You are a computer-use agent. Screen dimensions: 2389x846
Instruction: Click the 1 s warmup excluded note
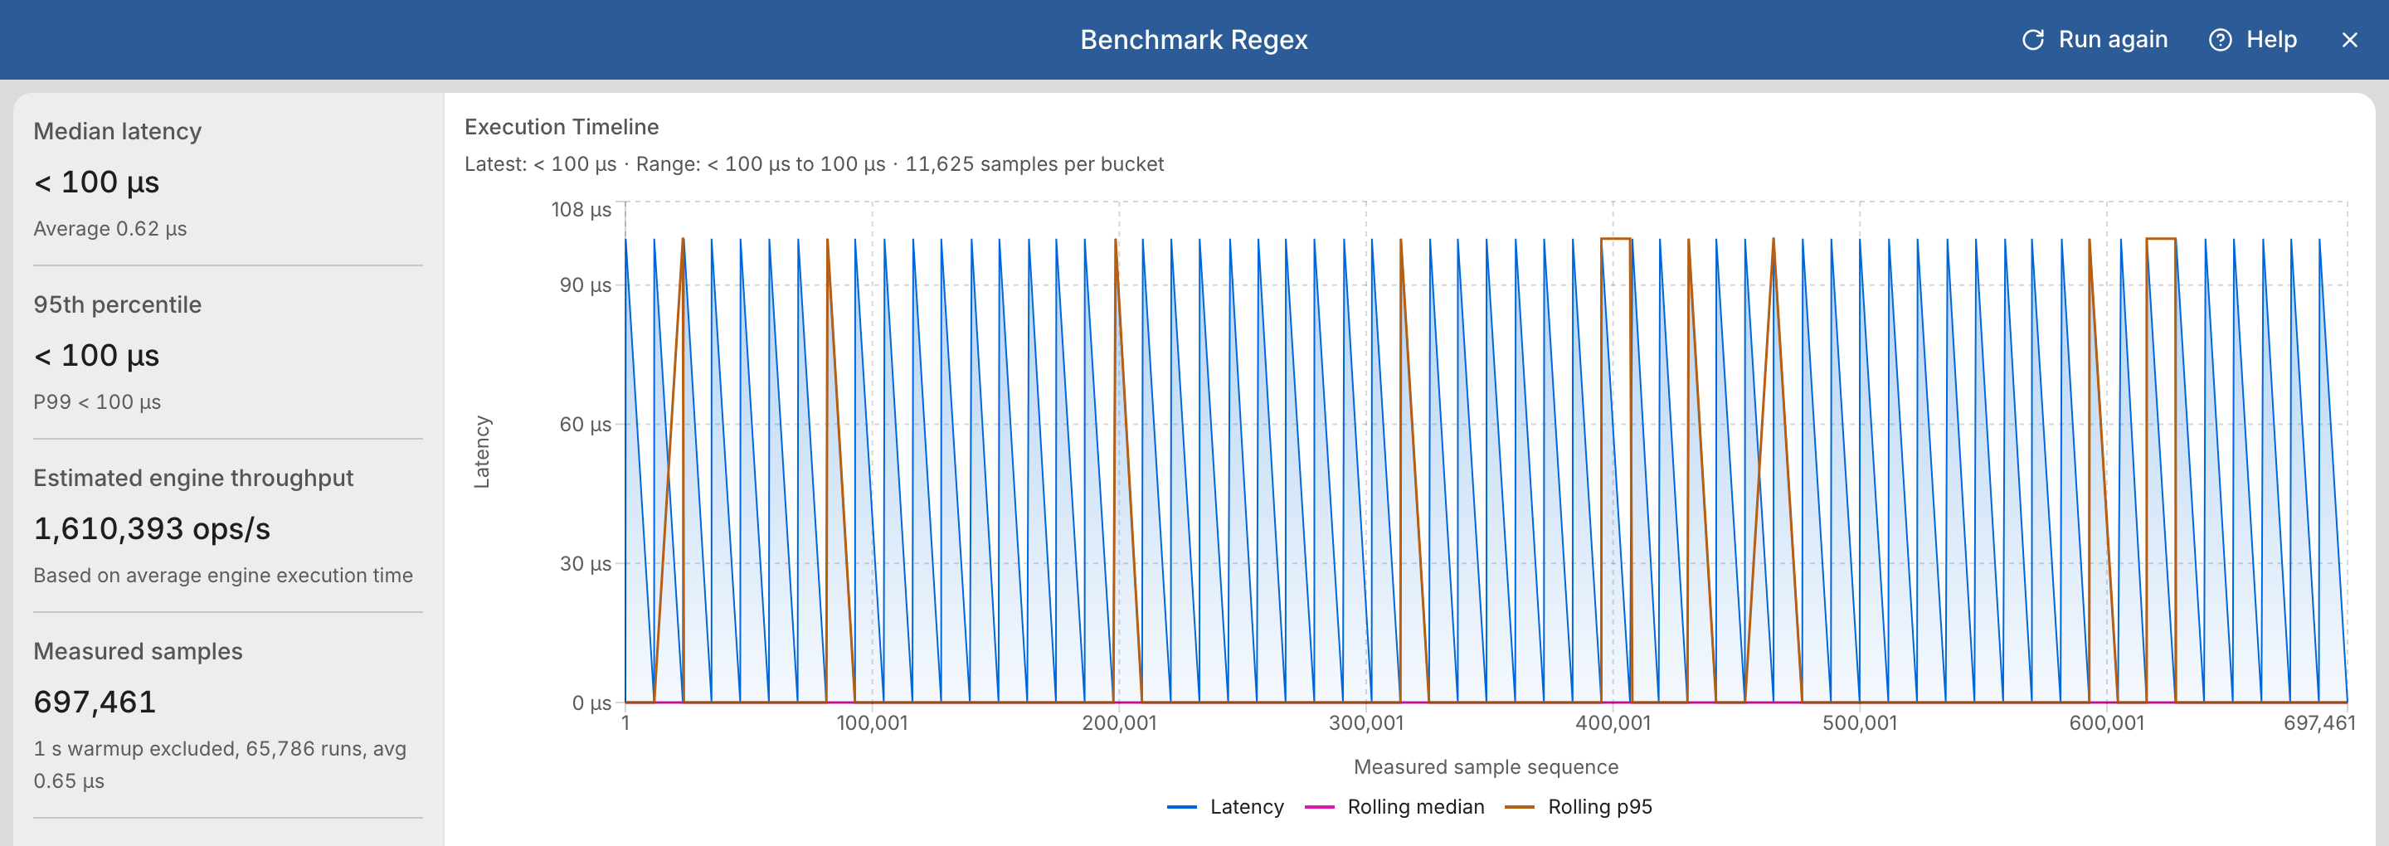point(220,765)
